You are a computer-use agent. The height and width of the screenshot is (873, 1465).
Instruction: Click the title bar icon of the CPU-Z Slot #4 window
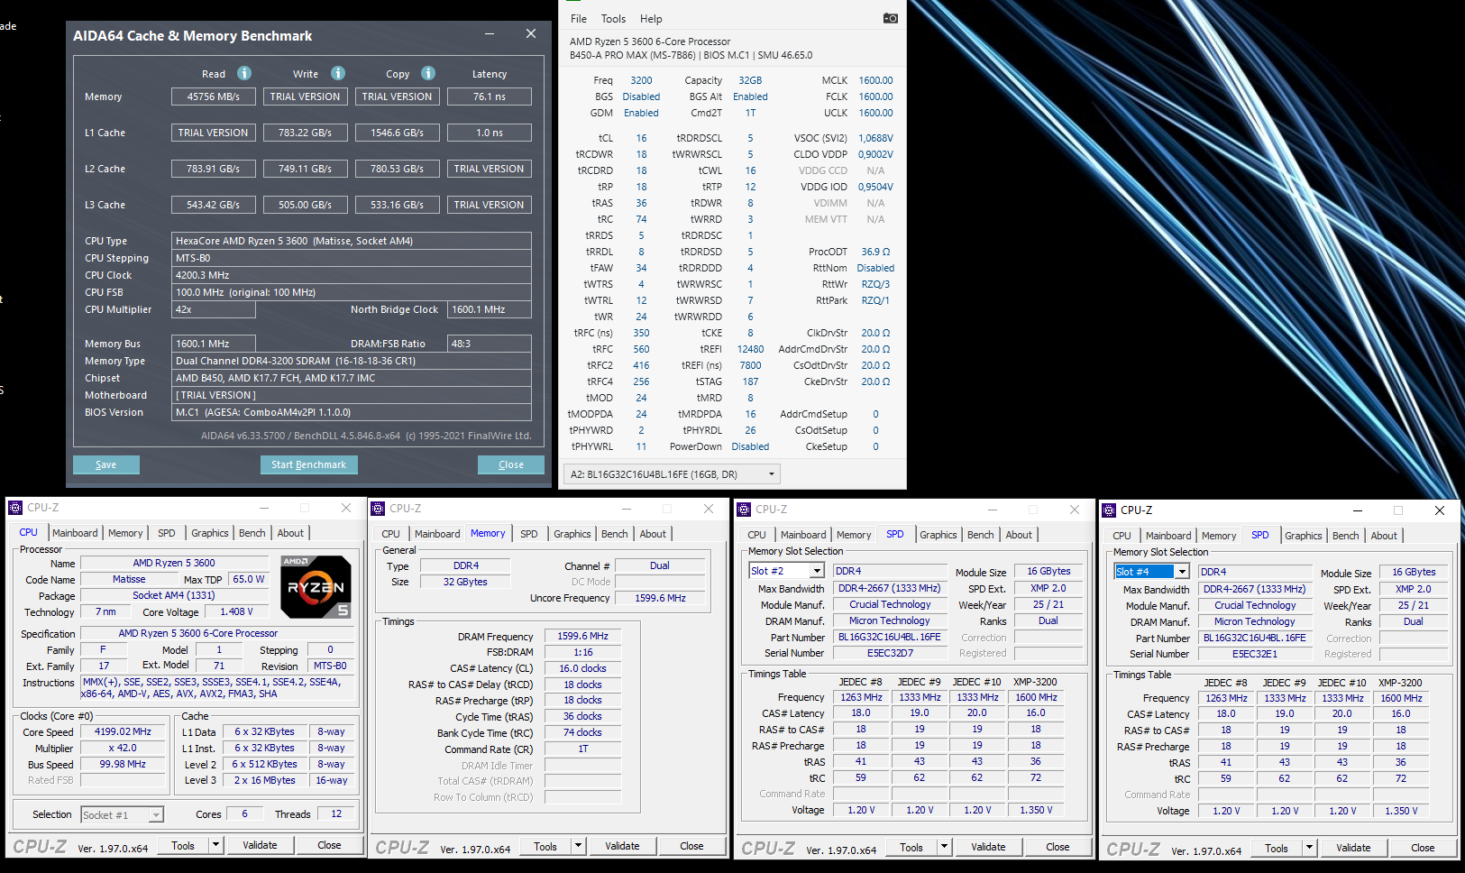[1109, 510]
